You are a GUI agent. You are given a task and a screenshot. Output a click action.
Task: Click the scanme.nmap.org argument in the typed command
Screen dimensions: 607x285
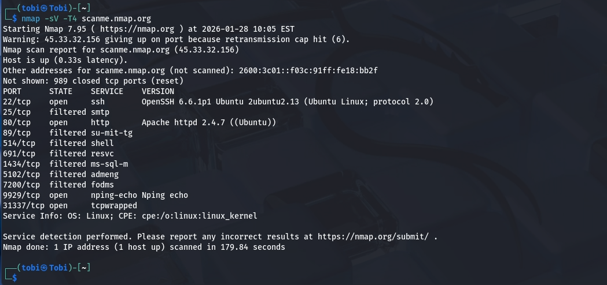tap(116, 18)
